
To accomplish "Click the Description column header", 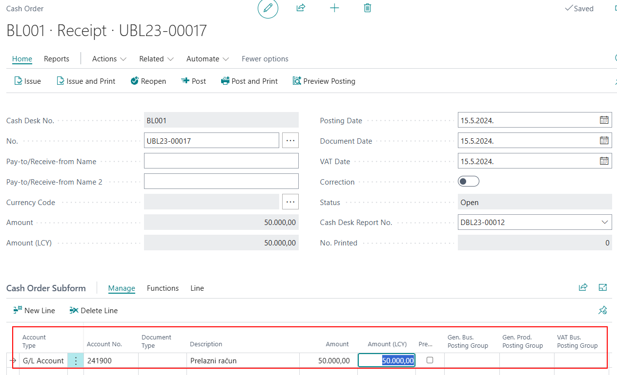I will [206, 344].
